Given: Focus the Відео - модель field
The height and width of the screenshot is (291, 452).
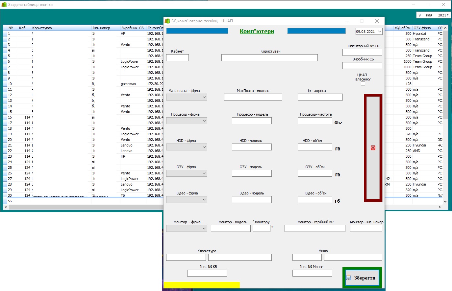Looking at the screenshot, I should pyautogui.click(x=252, y=200).
